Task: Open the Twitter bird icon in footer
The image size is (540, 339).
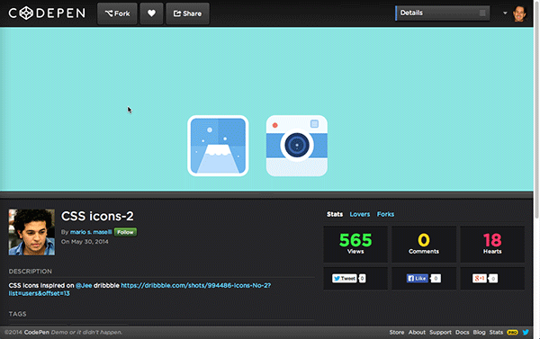Action: click(x=526, y=332)
